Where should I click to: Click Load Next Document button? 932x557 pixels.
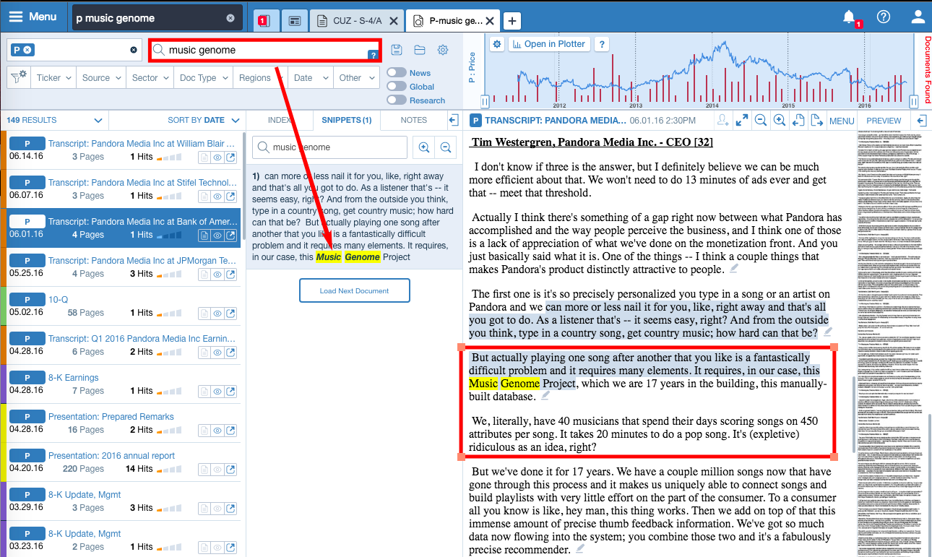pos(354,290)
